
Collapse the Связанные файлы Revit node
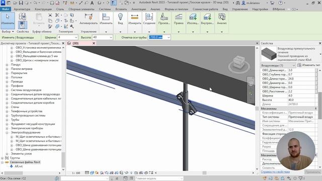(2, 162)
